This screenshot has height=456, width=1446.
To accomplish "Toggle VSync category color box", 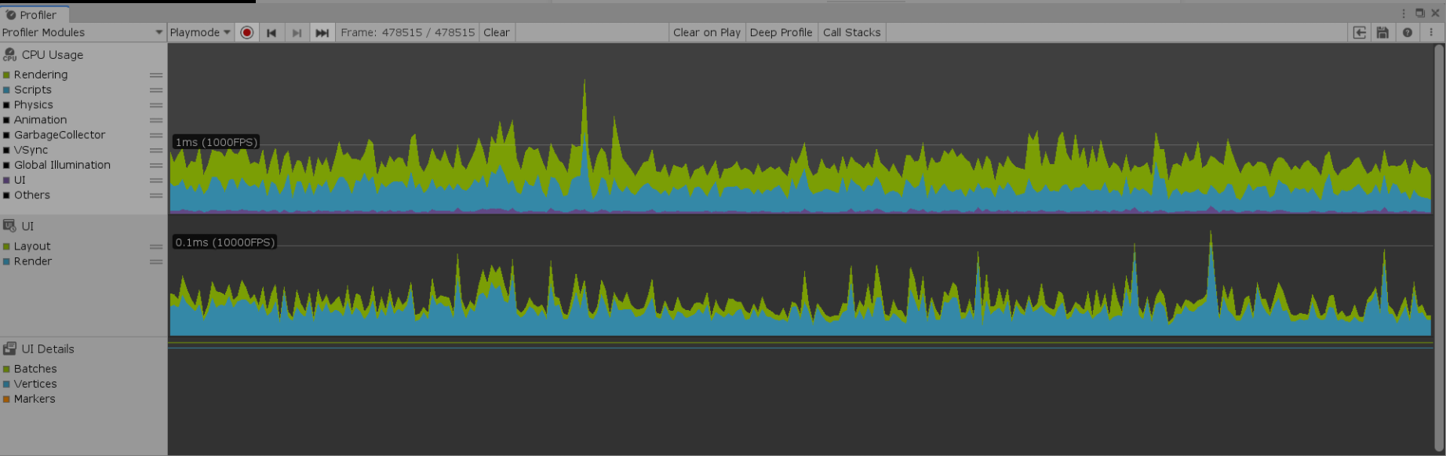I will [6, 150].
